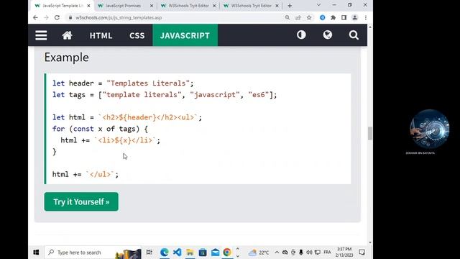The width and height of the screenshot is (460, 259).
Task: Open Chrome from the taskbar
Action: click(x=227, y=252)
